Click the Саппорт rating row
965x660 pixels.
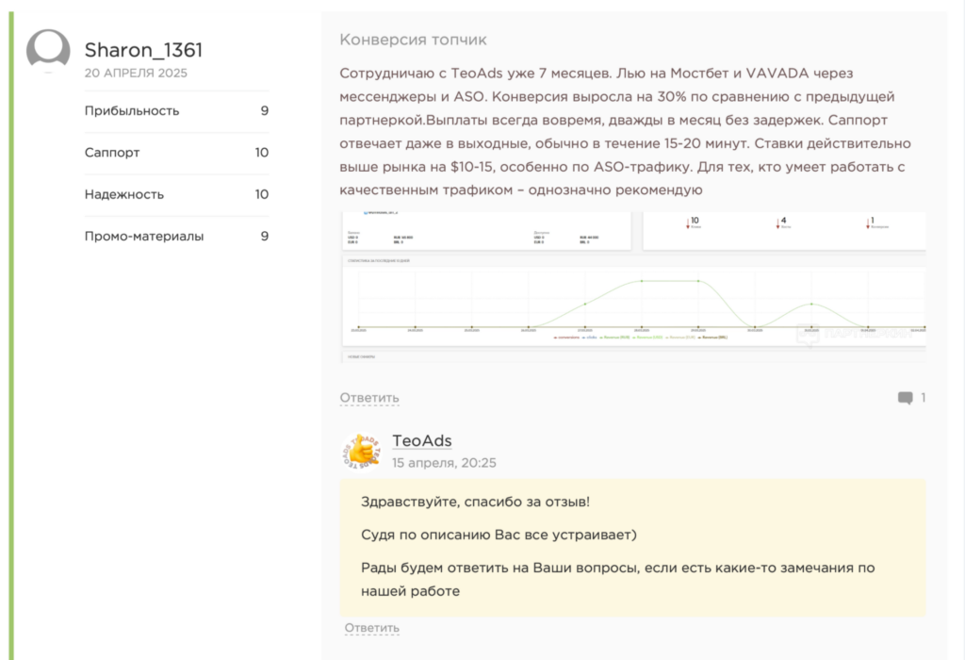(x=176, y=153)
